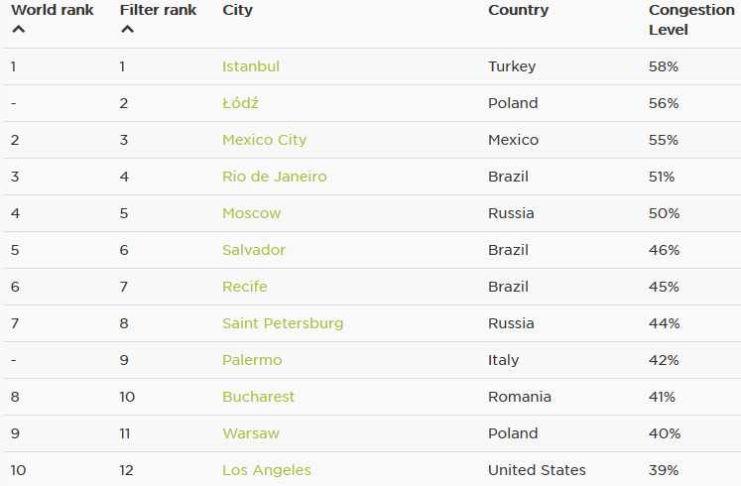This screenshot has height=486, width=741.
Task: Click the City column header
Action: pos(237,10)
